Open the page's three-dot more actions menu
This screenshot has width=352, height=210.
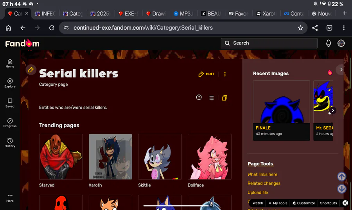click(225, 74)
